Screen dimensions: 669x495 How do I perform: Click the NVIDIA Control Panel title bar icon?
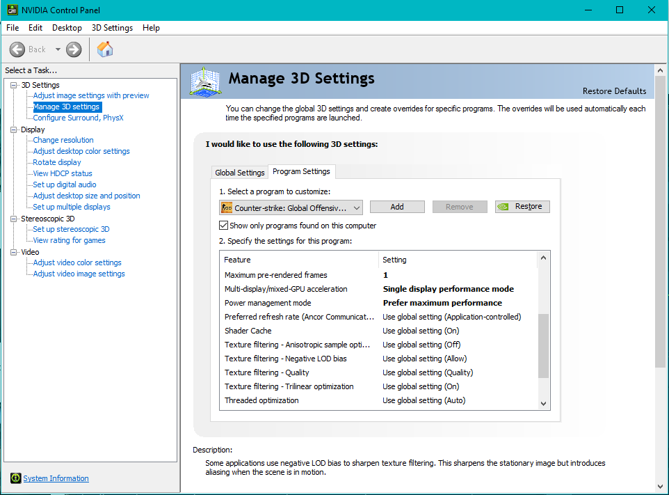(x=12, y=10)
